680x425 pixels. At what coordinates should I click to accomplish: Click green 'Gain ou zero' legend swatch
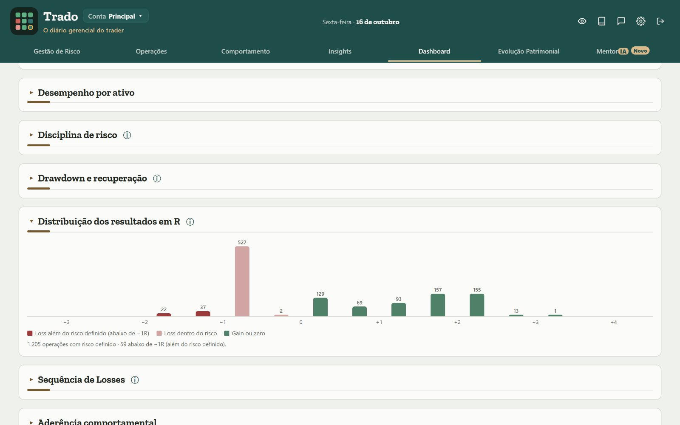tap(227, 334)
